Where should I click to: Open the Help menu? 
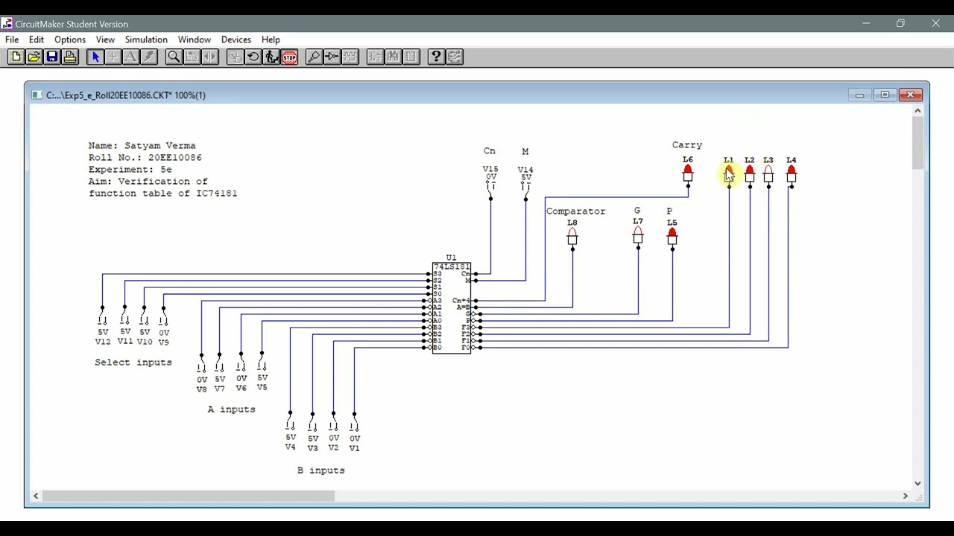271,39
